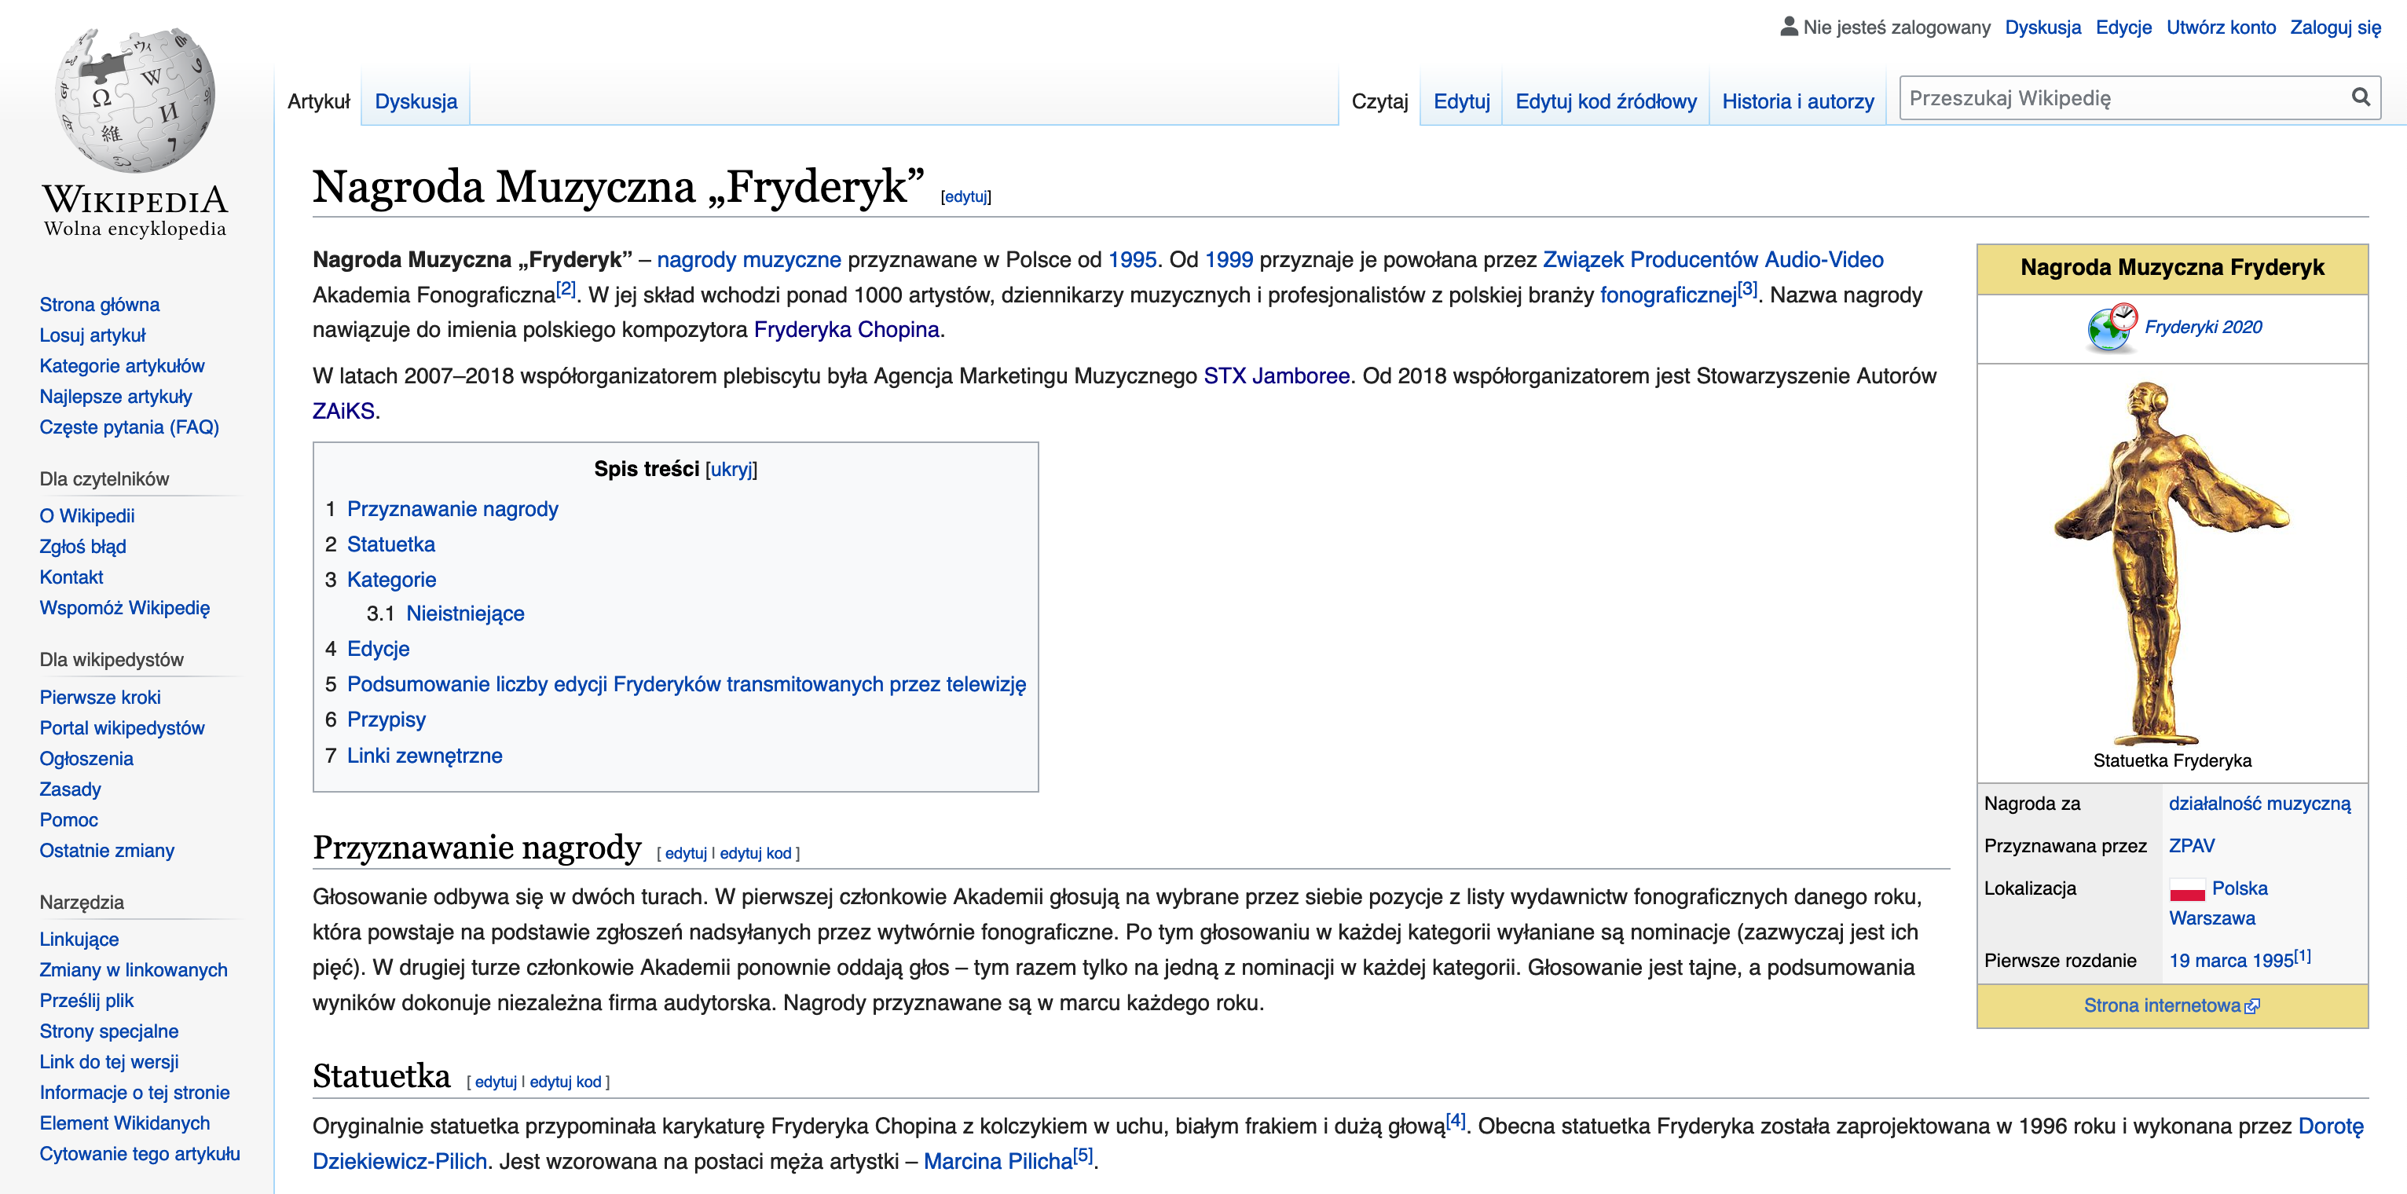The height and width of the screenshot is (1194, 2407).
Task: Click the Wikipedia globe logo
Action: point(135,101)
